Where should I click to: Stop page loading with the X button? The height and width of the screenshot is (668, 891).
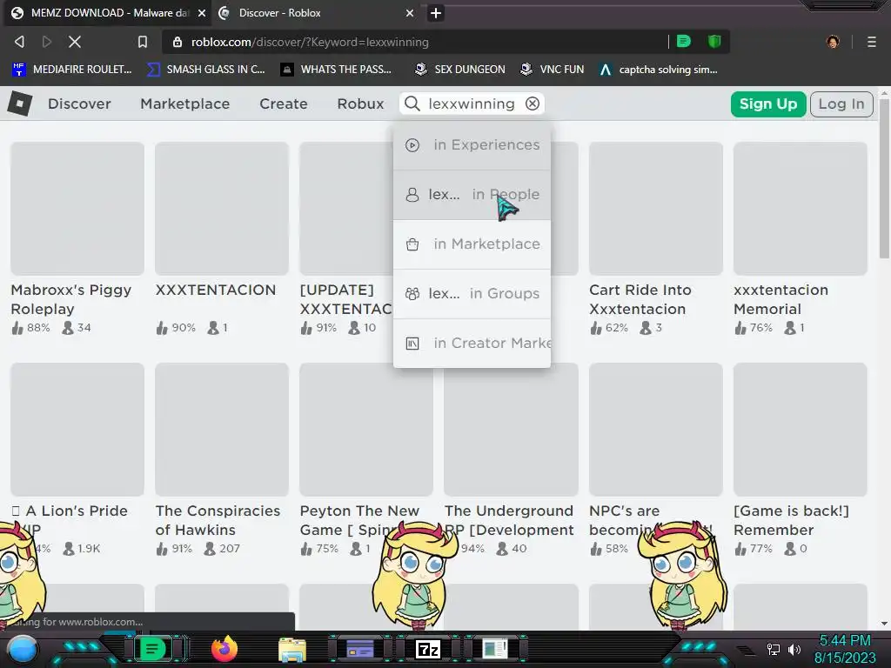75,42
